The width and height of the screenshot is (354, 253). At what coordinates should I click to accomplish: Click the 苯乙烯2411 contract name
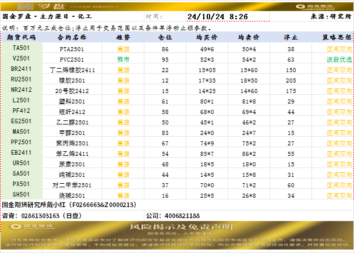[72, 154]
